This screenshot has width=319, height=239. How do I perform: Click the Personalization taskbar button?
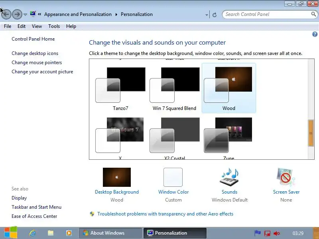[175, 233]
